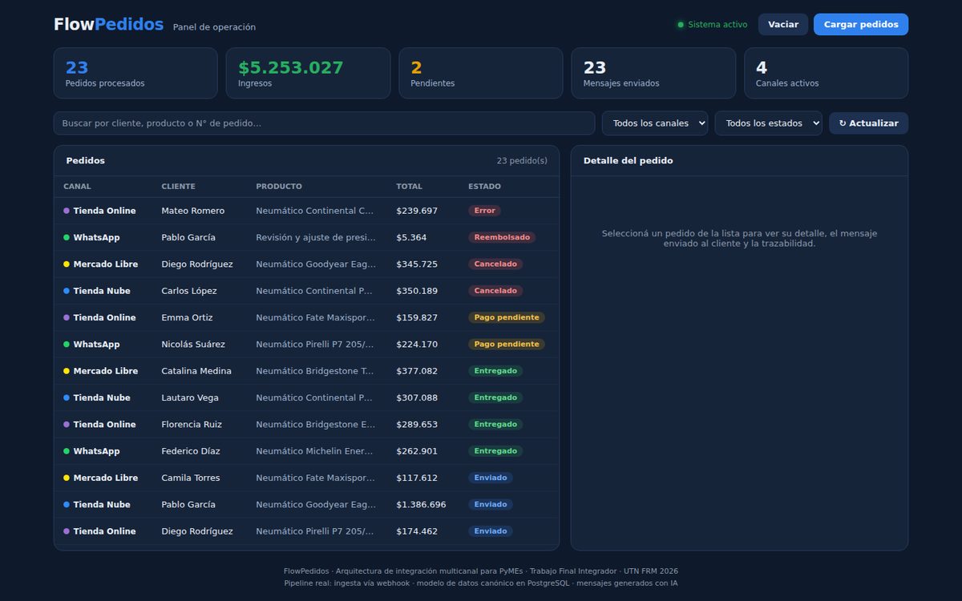962x601 pixels.
Task: Click Revisión y ajuste de presi… product
Action: pos(316,237)
